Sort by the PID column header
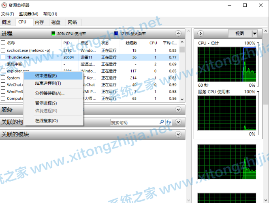Image resolution: width=269 pixels, height=203 pixels. [x=70, y=43]
